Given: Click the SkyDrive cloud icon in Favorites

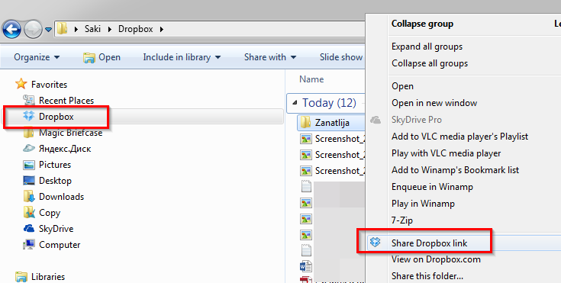Looking at the screenshot, I should (x=29, y=229).
